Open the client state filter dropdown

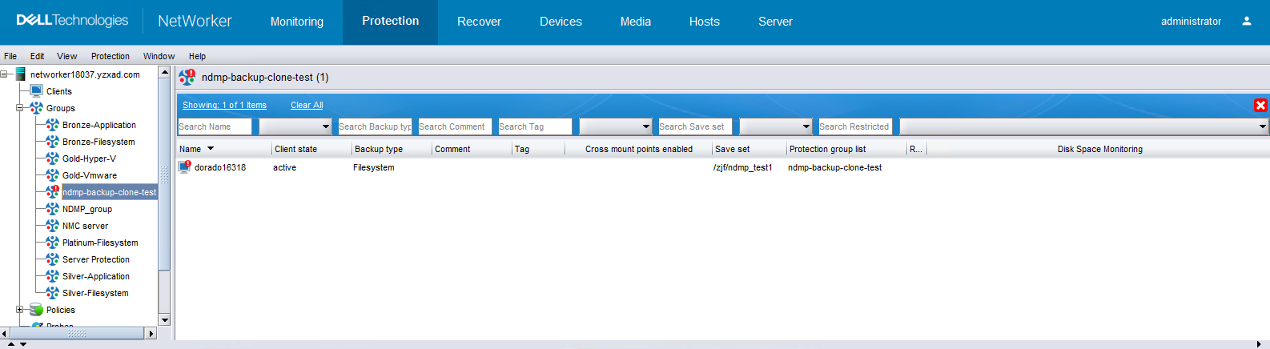[x=295, y=126]
